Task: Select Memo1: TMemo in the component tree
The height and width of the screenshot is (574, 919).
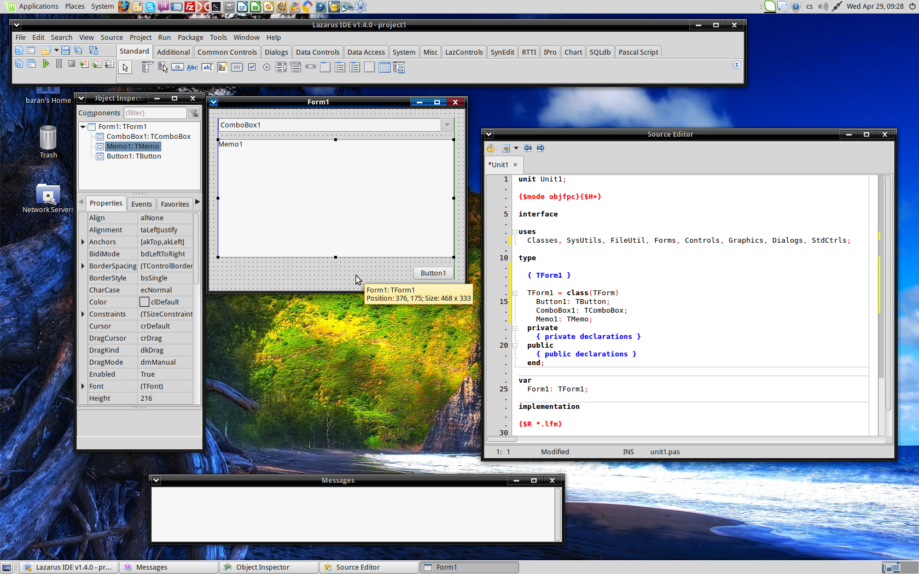Action: point(132,146)
